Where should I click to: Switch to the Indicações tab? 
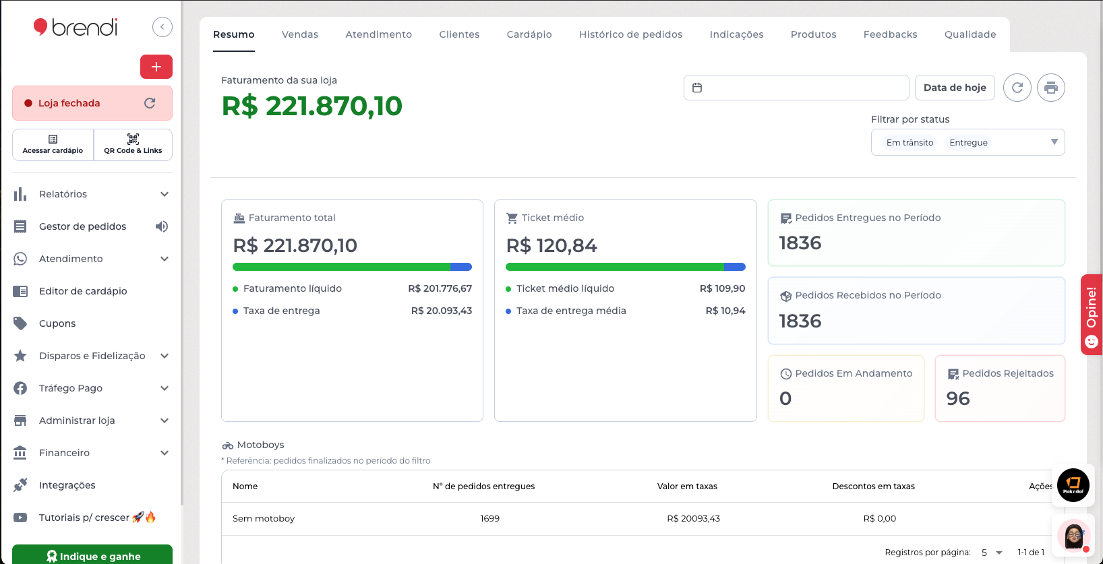[x=736, y=34]
